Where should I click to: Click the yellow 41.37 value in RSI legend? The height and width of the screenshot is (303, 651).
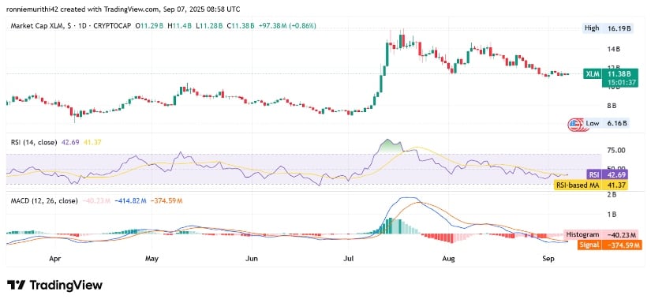pos(92,142)
